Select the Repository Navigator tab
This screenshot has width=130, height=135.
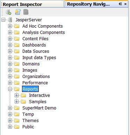(88, 4)
